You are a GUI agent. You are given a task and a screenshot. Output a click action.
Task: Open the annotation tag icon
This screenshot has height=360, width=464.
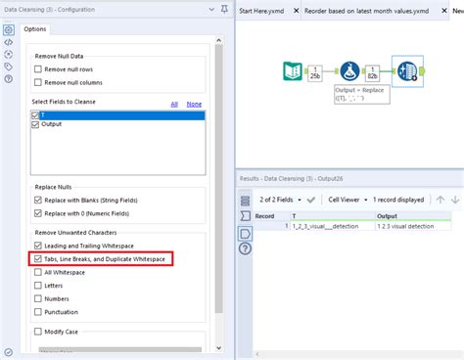click(9, 67)
